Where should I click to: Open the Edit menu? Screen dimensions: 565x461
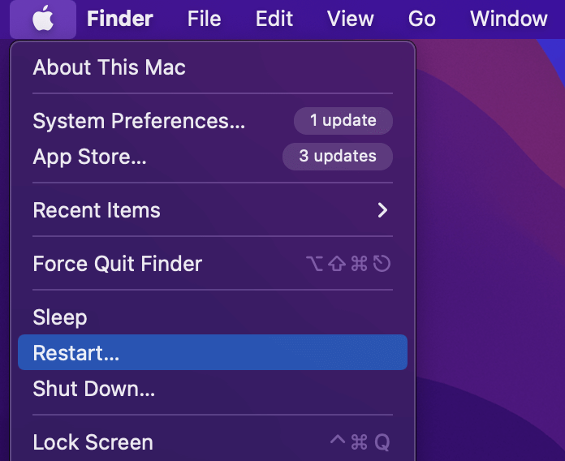(x=274, y=19)
